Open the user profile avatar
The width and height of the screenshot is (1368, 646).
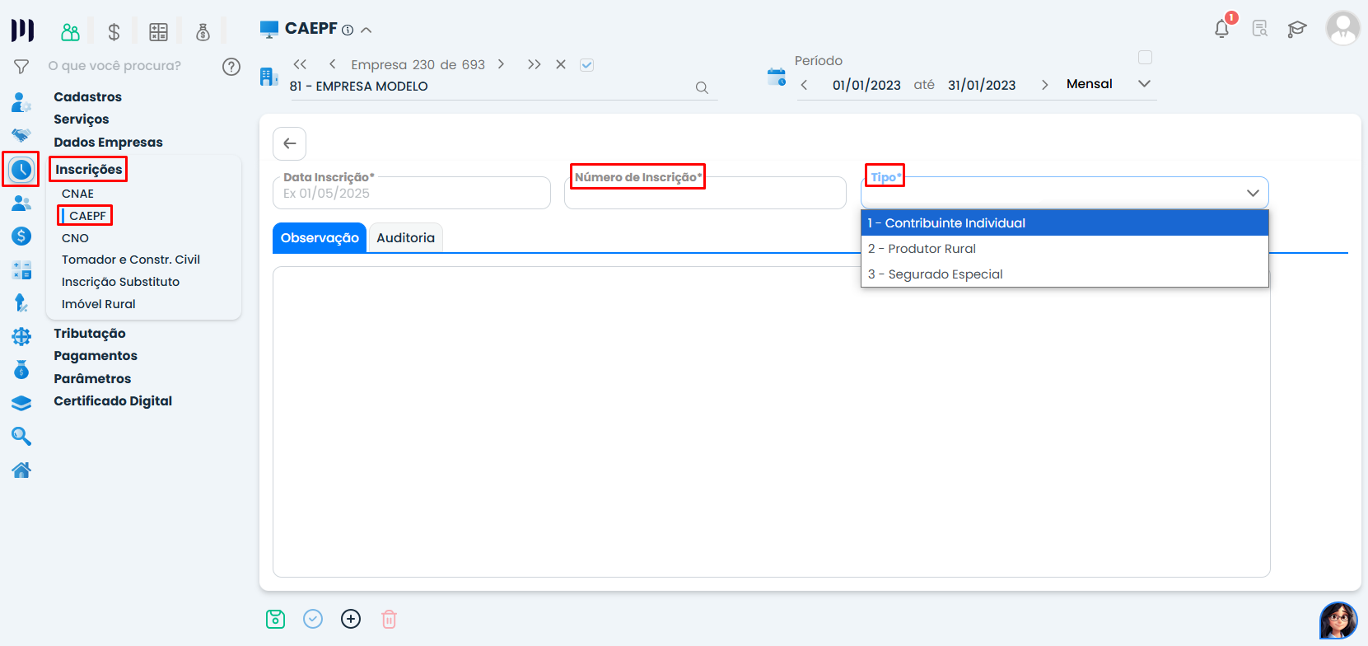(x=1342, y=28)
